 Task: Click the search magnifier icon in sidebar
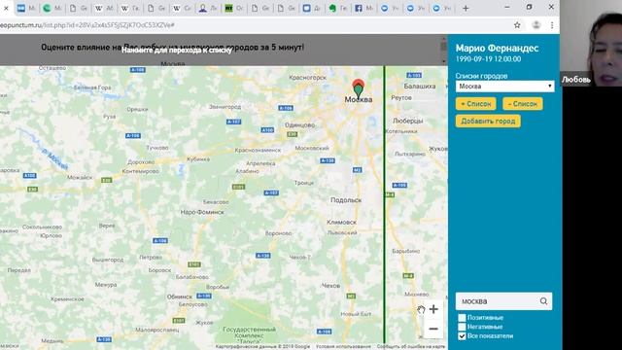[x=543, y=301]
